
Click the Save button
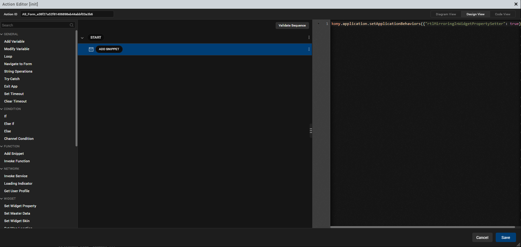click(506, 237)
